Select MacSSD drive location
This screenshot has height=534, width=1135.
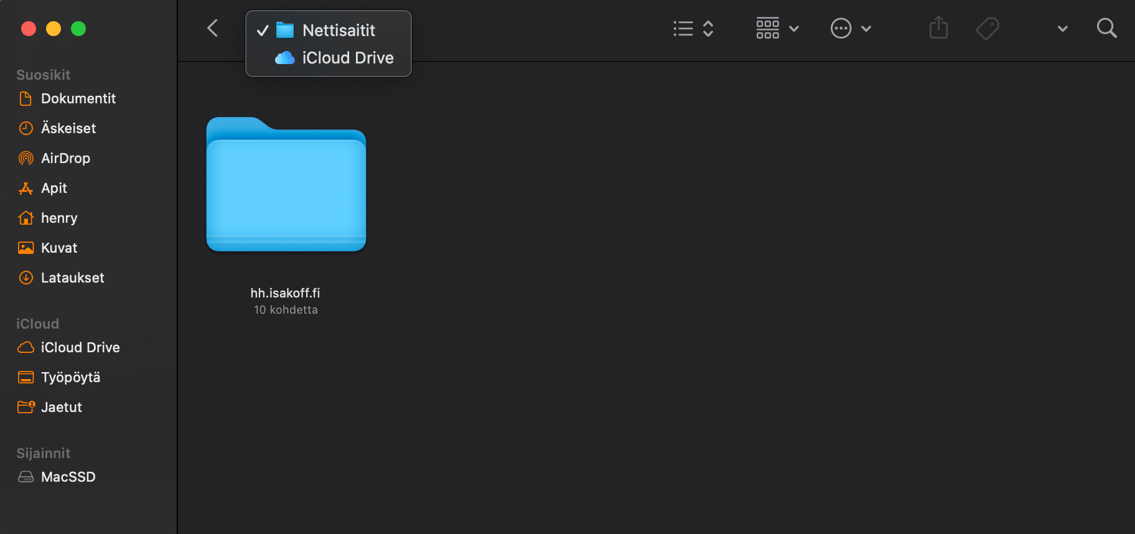(68, 477)
